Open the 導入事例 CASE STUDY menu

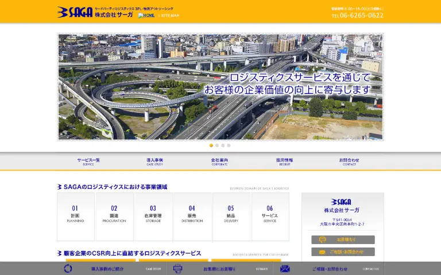tap(154, 162)
